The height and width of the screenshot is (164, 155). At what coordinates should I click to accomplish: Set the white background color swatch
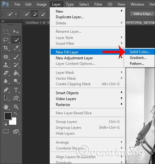(14, 122)
